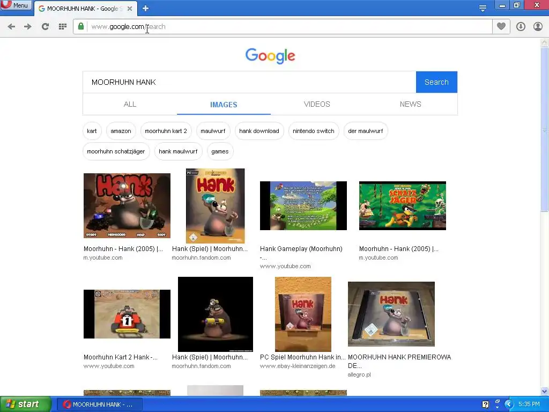Click 'PC Spiel Moorhuhn Hank in...' title
Image resolution: width=549 pixels, height=412 pixels.
(x=302, y=357)
